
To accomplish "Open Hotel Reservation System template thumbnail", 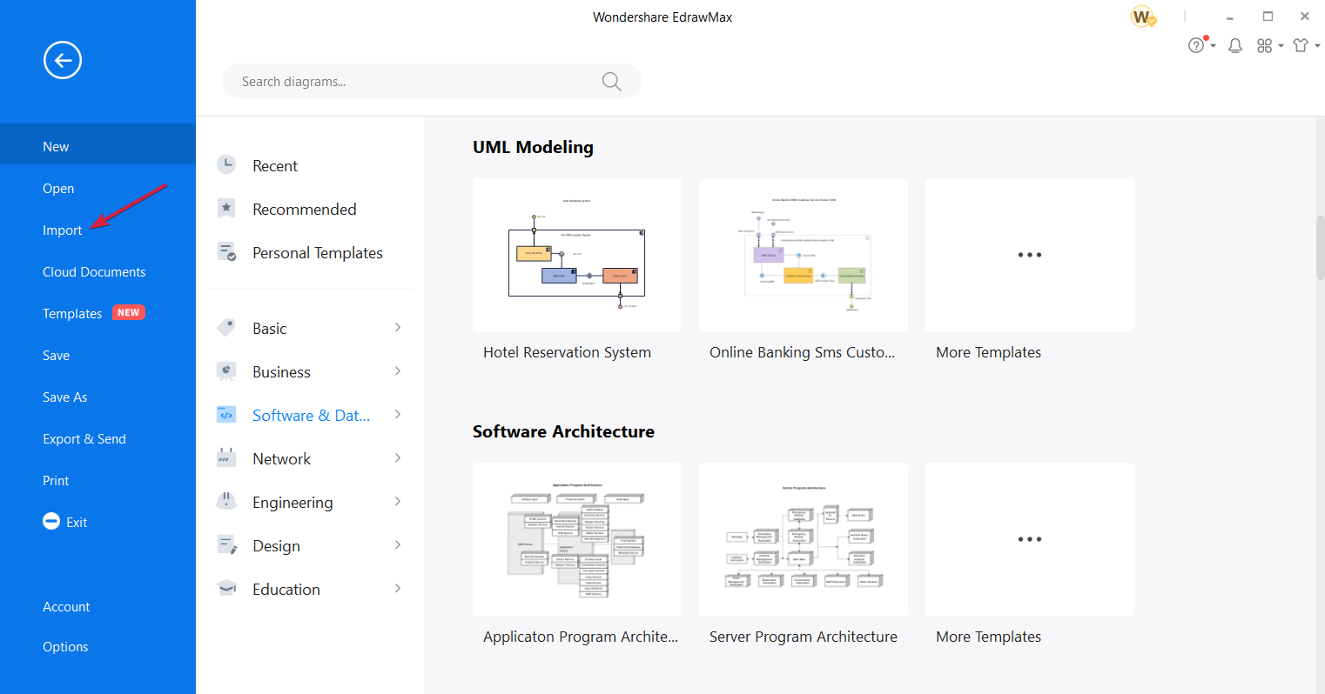I will 577,255.
